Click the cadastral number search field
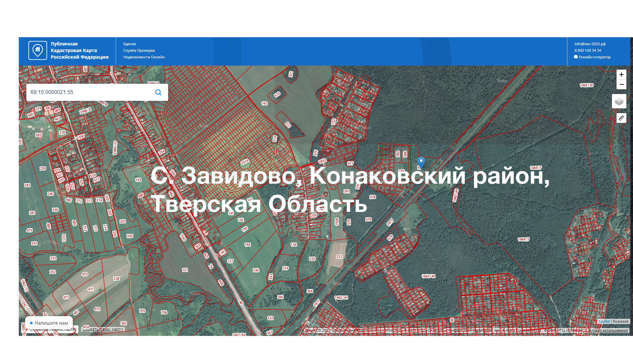This screenshot has width=633, height=356. pyautogui.click(x=89, y=92)
